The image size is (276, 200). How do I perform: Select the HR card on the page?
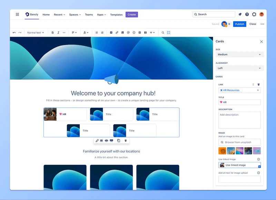coord(65,114)
